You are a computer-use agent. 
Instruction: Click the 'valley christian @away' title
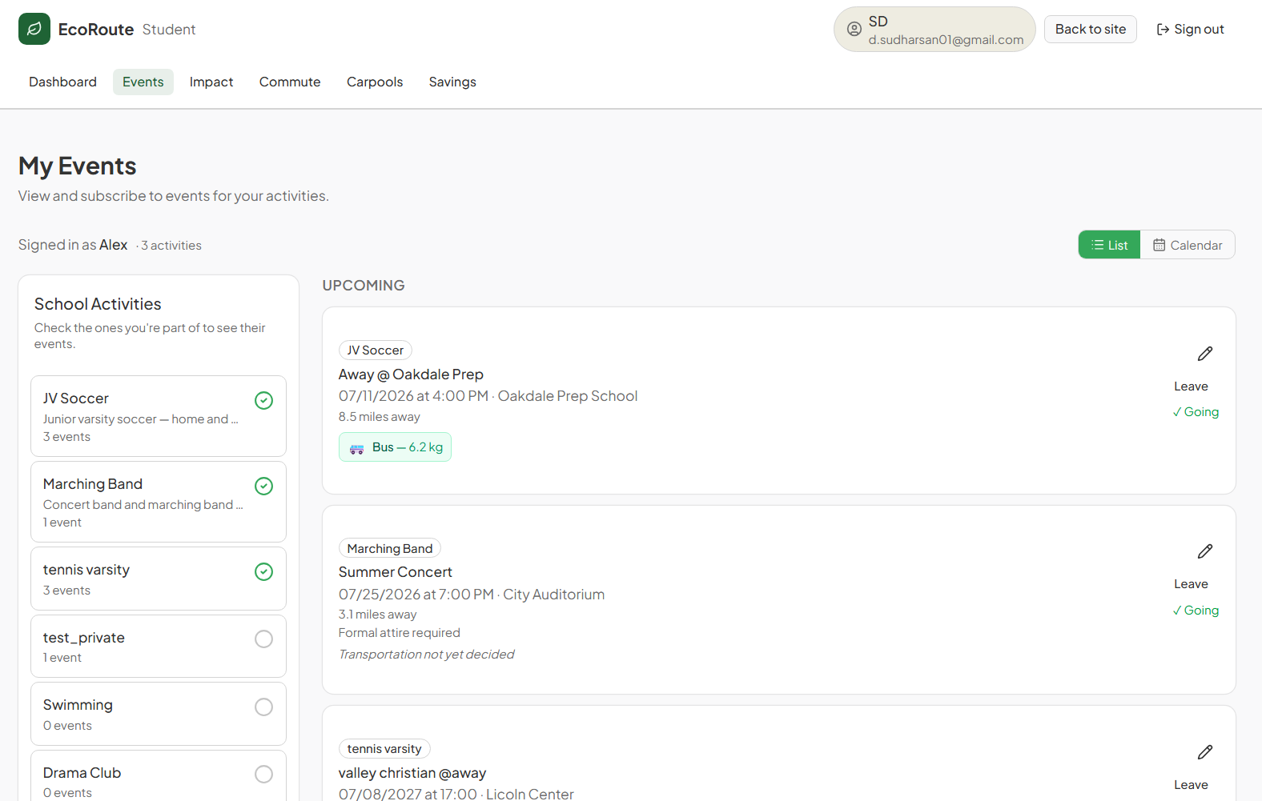412,773
